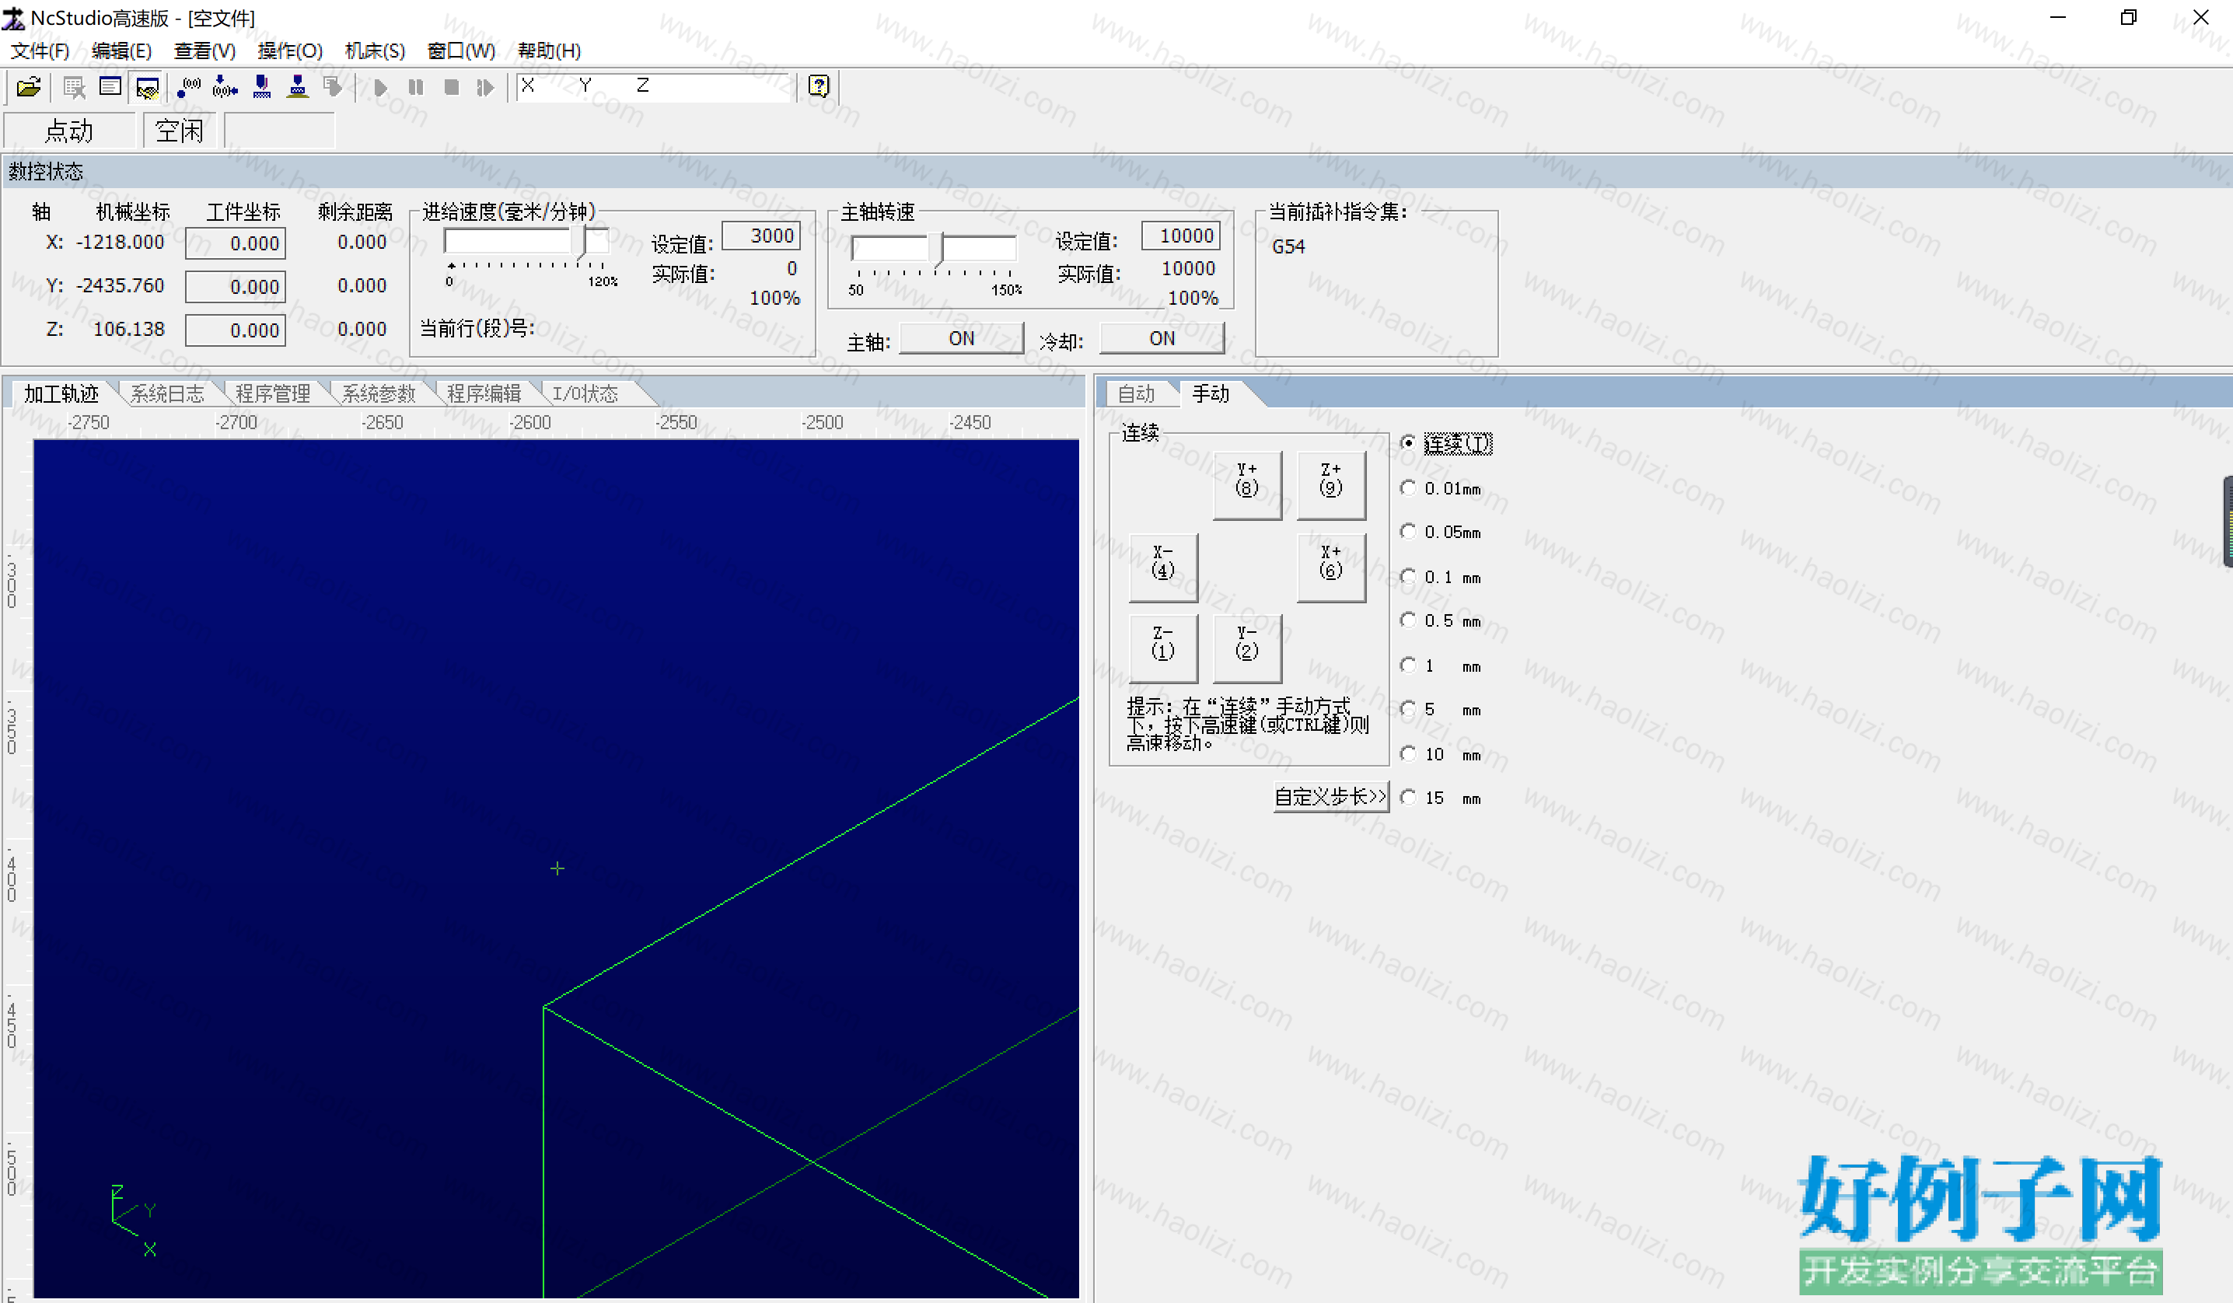Click the Y workpiece coordinate field
Screen dimensions: 2233x1303
[236, 287]
